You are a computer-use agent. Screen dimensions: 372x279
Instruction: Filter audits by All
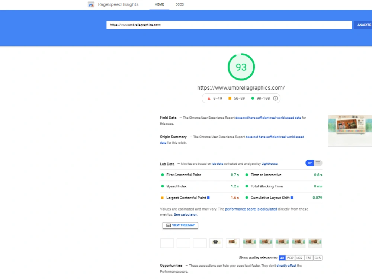[x=282, y=258]
